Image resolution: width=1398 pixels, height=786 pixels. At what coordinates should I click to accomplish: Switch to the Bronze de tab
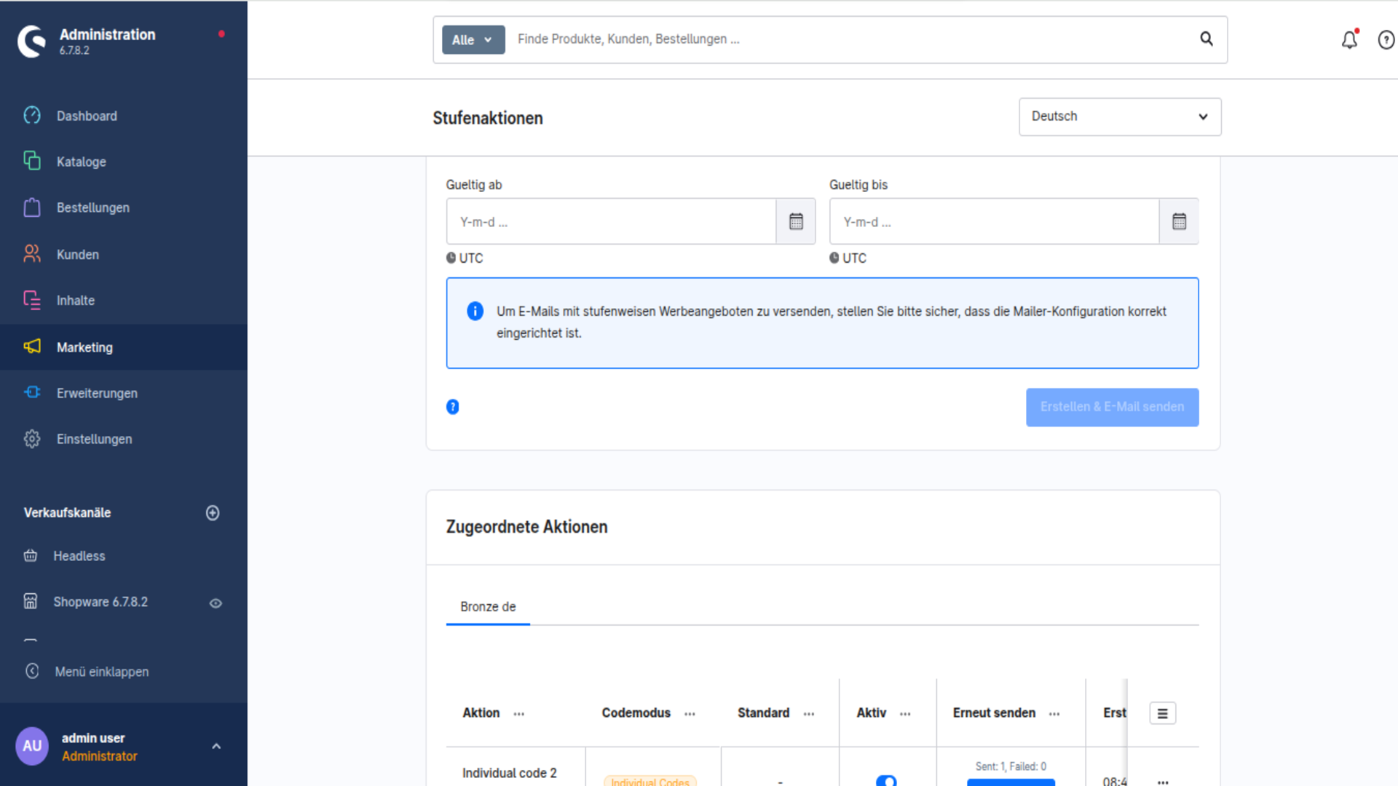[488, 607]
